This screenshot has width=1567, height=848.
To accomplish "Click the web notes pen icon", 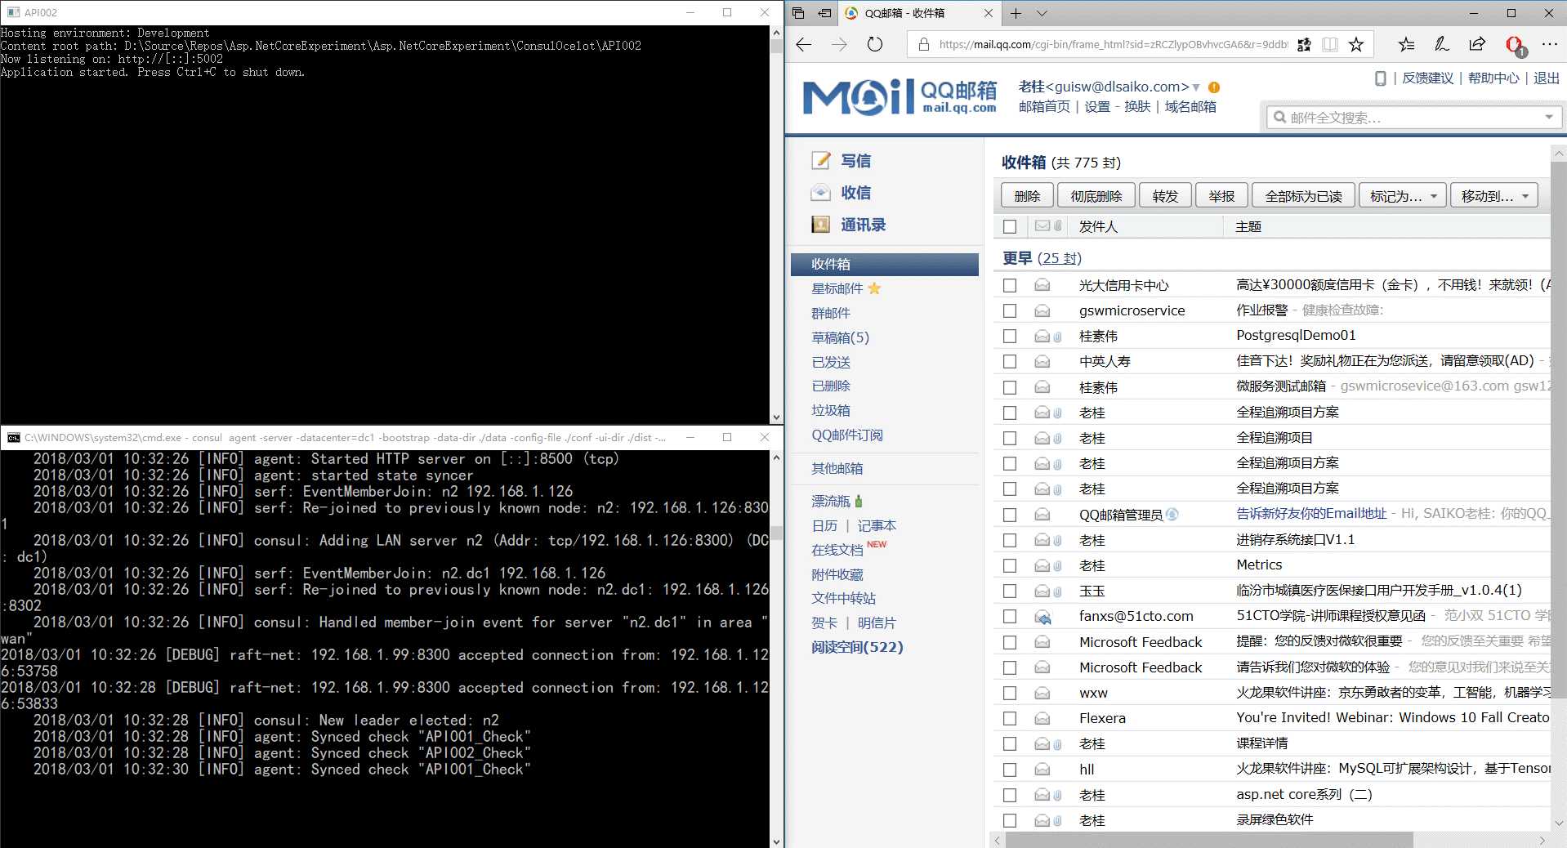I will click(1442, 44).
